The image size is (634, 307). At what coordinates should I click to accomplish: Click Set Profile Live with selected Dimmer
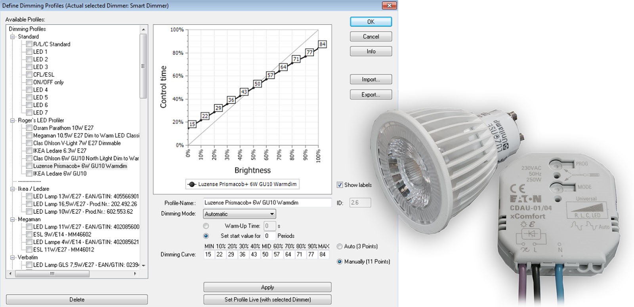click(x=267, y=299)
